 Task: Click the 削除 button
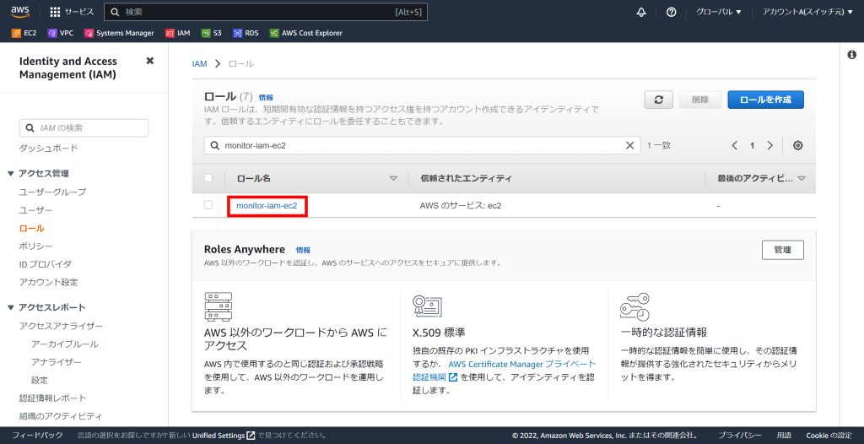tap(699, 100)
